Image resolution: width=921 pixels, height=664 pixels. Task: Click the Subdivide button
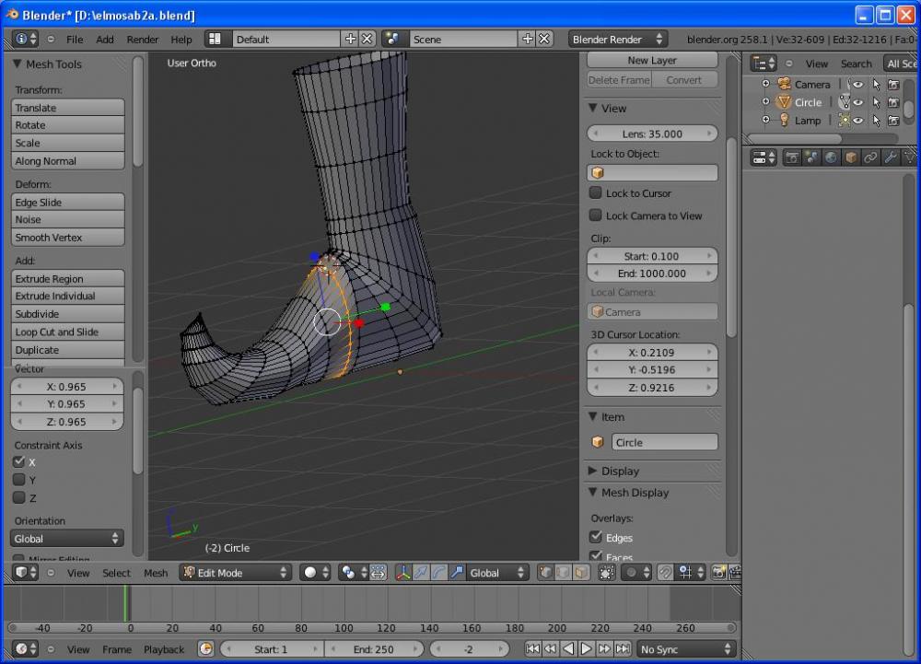[68, 314]
